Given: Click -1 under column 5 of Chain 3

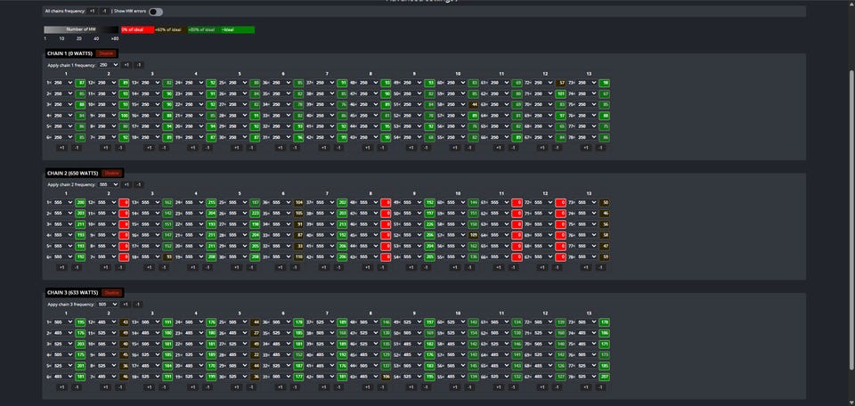Looking at the screenshot, I should coord(251,387).
